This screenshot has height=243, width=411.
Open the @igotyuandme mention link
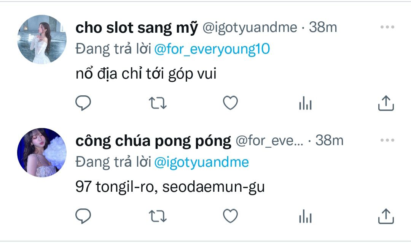201,162
